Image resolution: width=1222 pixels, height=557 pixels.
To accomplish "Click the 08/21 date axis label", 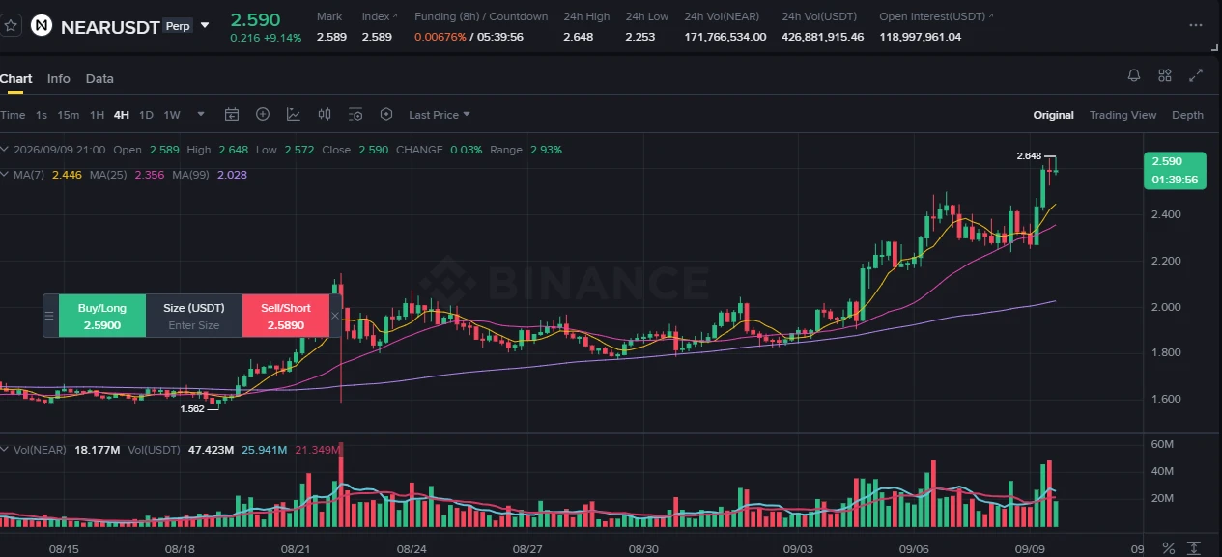I will point(295,548).
